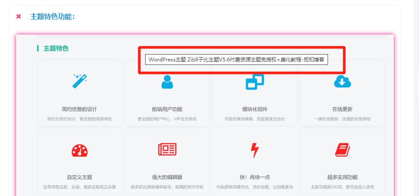Click the 快！再快一点 title
Screen dimensions: 419x196
coord(255,177)
